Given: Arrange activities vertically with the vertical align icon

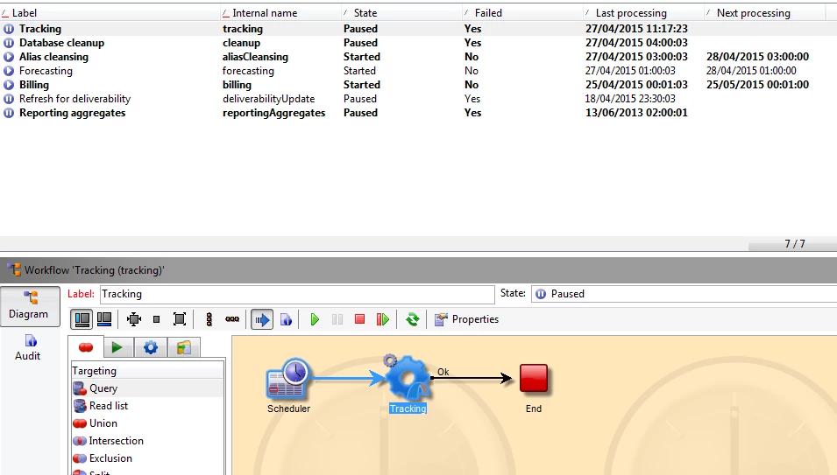Looking at the screenshot, I should pos(209,319).
